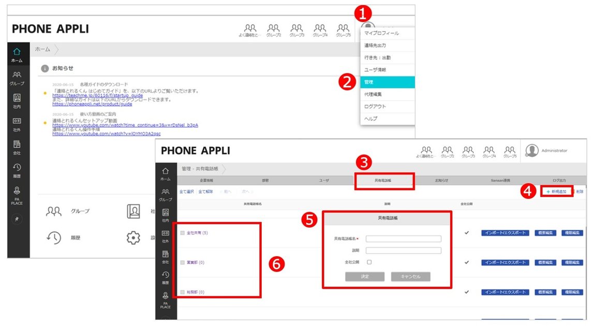The width and height of the screenshot is (594, 333).
Task: Click キャンセル button in the 共有電話帳 dialog
Action: 411,277
